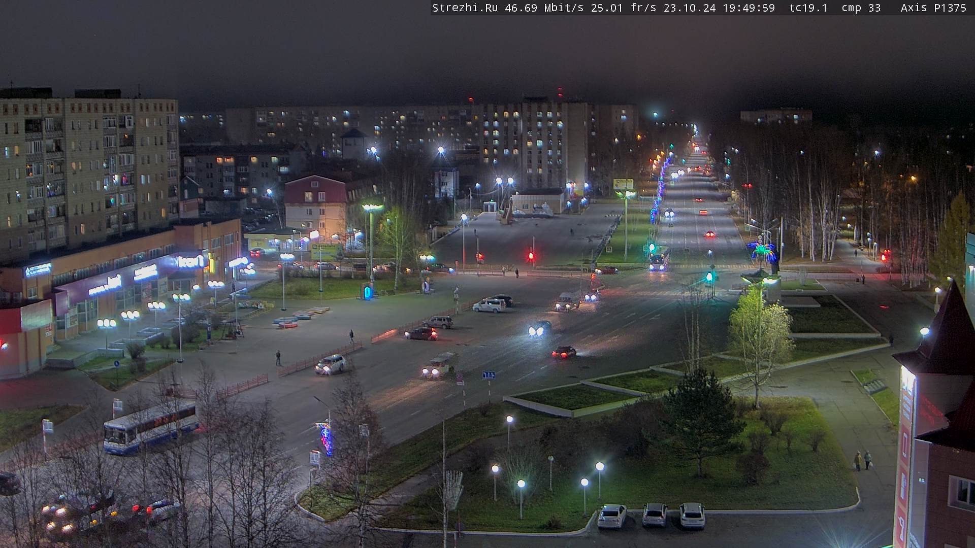Click the "cmp 33" compression value
The width and height of the screenshot is (975, 548).
tap(861, 8)
